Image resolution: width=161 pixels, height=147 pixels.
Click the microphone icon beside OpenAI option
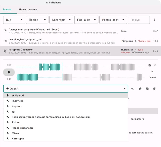(8, 95)
